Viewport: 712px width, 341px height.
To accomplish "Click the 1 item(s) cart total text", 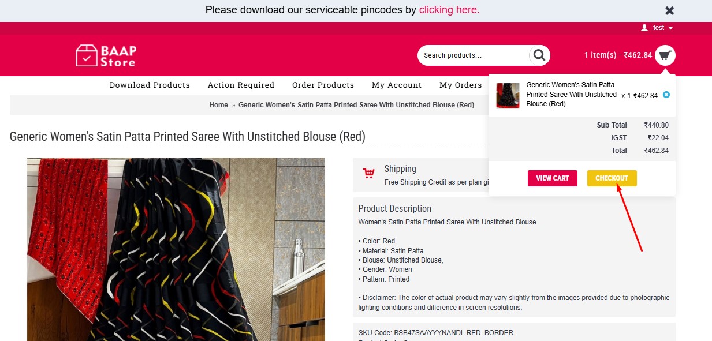I will pos(618,55).
